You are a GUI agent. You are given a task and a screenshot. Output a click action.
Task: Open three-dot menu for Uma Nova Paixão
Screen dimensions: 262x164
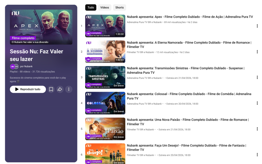[257, 129]
